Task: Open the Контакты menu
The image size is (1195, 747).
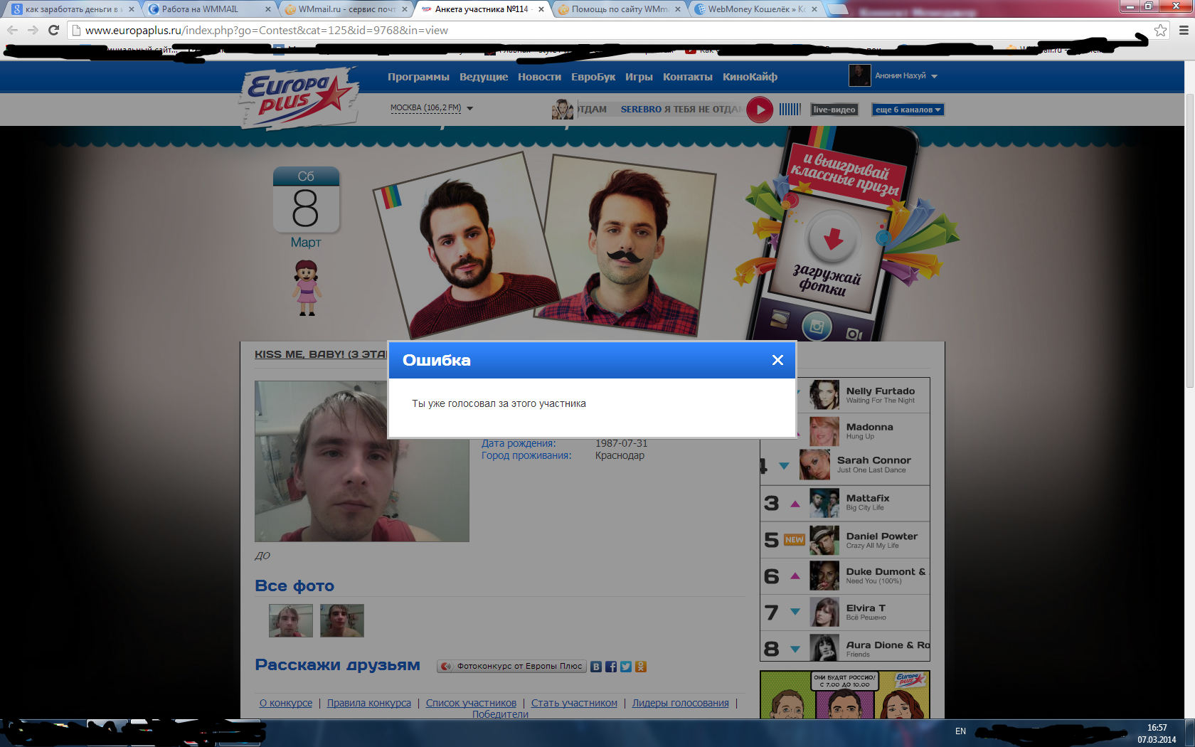Action: [x=687, y=77]
